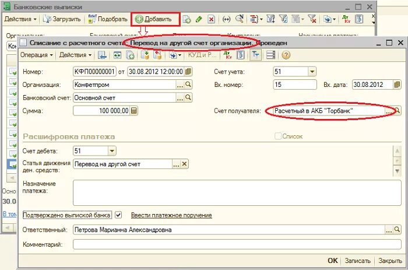Open the calendar beside the document date 30.08.2012 12:00:00
The height and width of the screenshot is (270, 408).
click(188, 71)
